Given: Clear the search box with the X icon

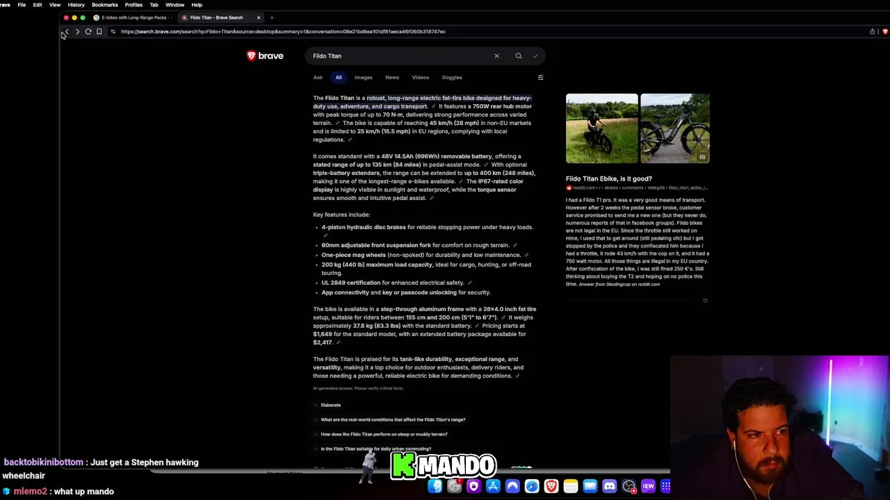Looking at the screenshot, I should [x=496, y=56].
